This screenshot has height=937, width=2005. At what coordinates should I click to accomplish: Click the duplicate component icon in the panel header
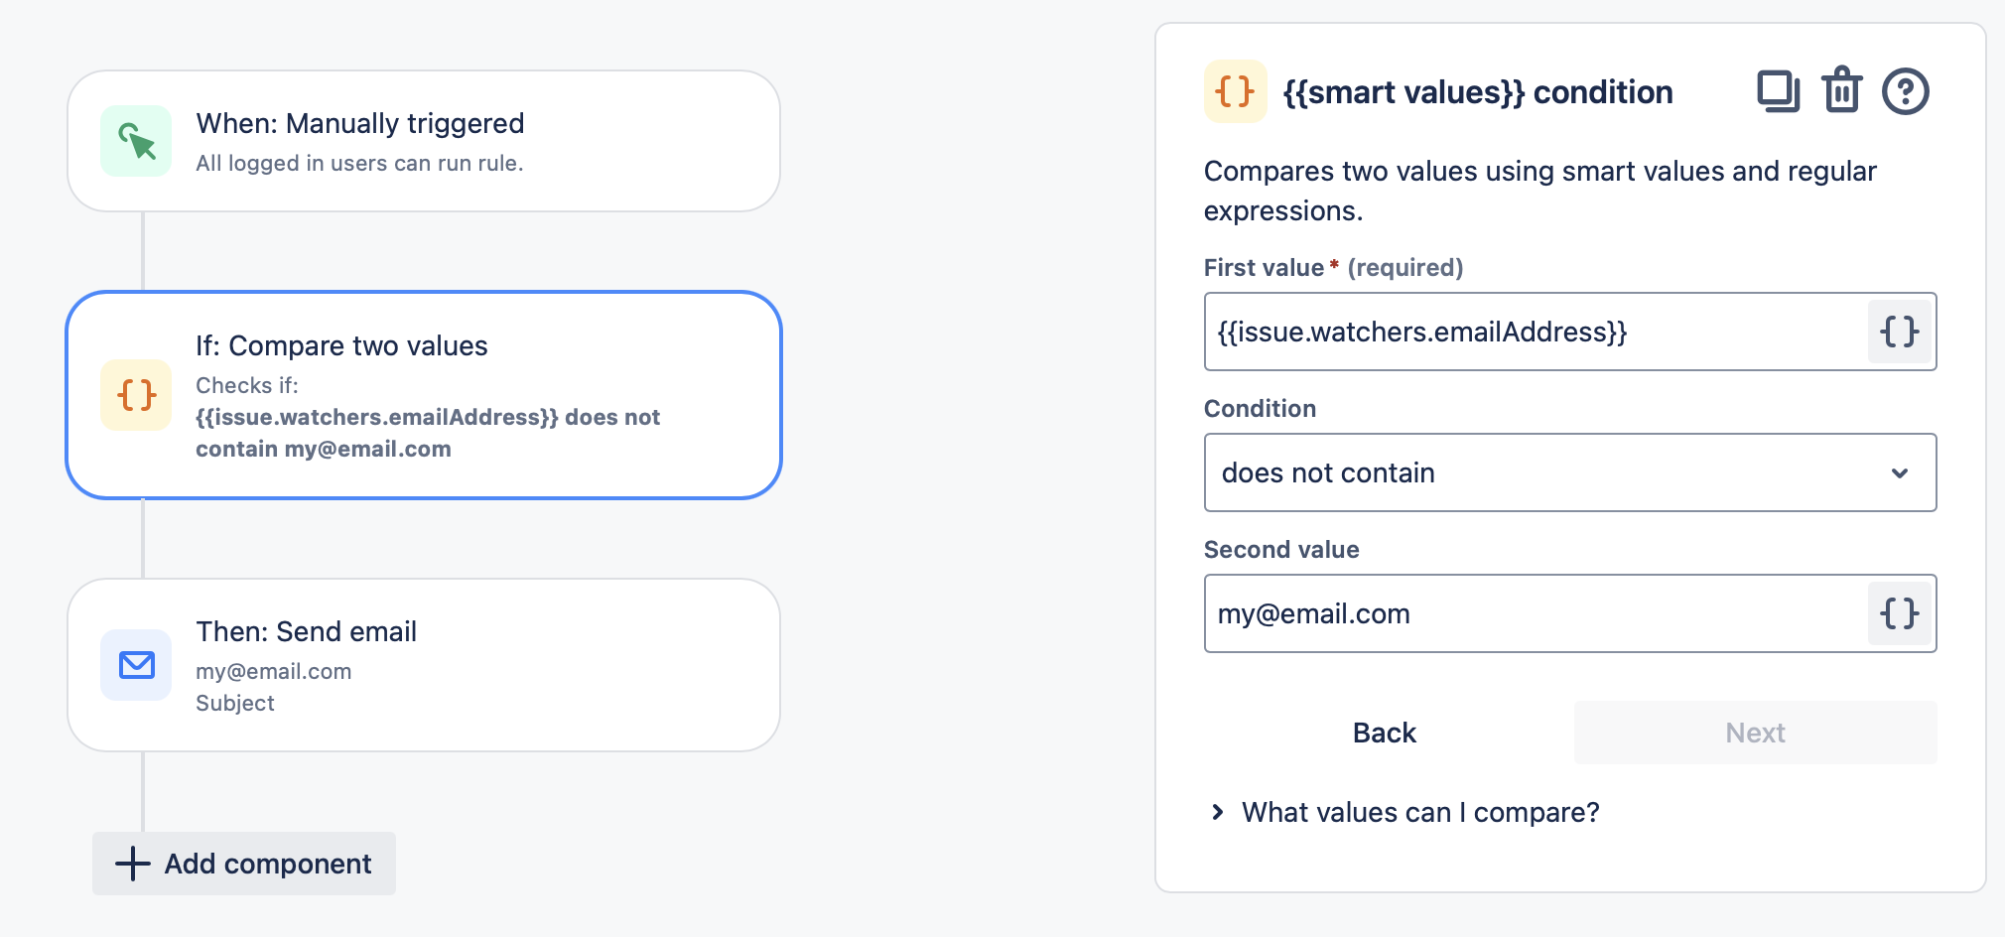[1779, 90]
